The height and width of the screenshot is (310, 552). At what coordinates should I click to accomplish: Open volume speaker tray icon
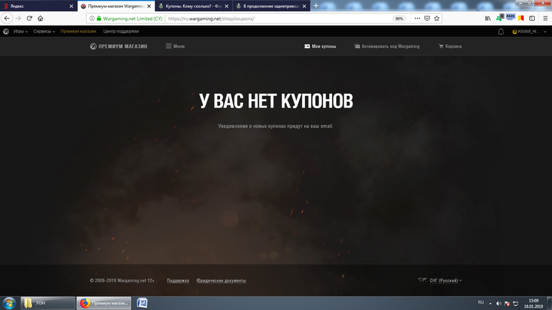tap(498, 303)
